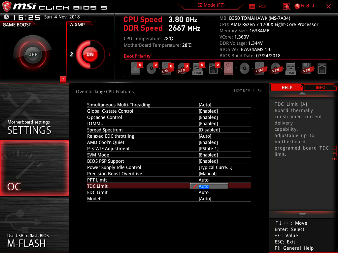Open the BIOS search magnifier icon
The image size is (338, 253).
click(286, 6)
